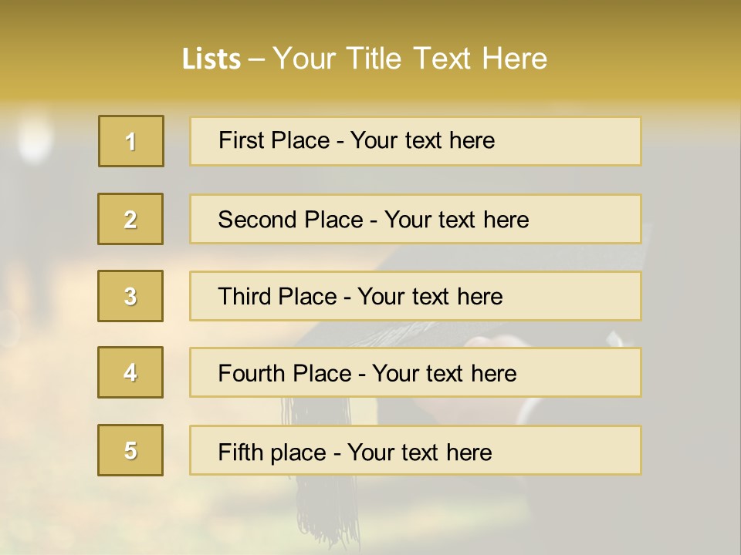Click the dash in the slide title
The height and width of the screenshot is (555, 741).
point(256,59)
